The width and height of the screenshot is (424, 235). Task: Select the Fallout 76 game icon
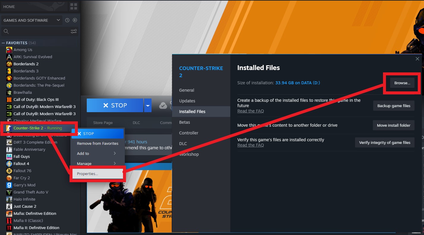pyautogui.click(x=9, y=171)
